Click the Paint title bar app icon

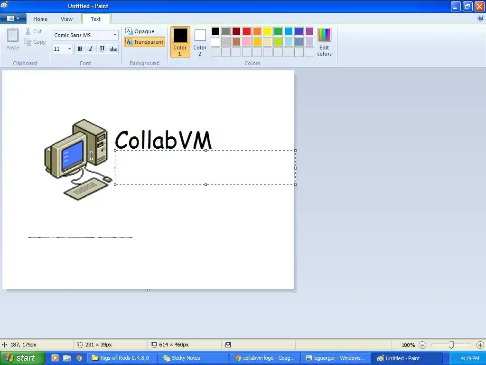[4, 5]
